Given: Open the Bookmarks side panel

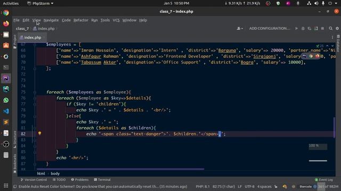Looking at the screenshot, I should point(15,163).
